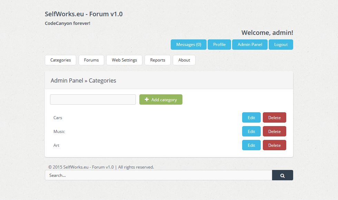Screen dimensions: 338x200
Task: Switch to the Forums tab
Action: 91,60
